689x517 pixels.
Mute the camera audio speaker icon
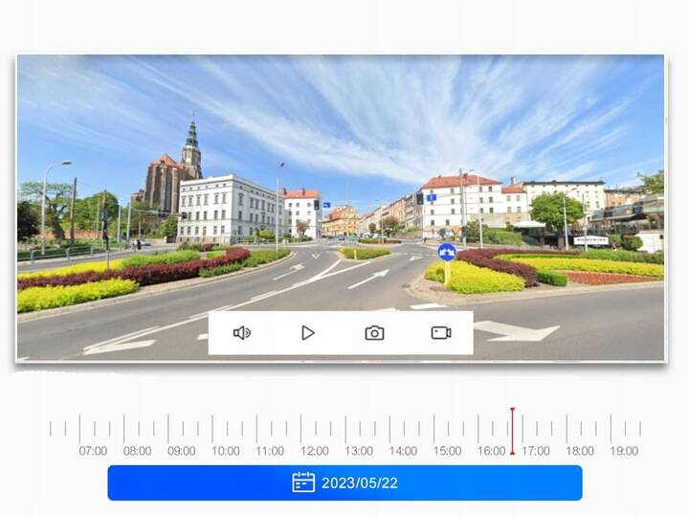coord(242,333)
